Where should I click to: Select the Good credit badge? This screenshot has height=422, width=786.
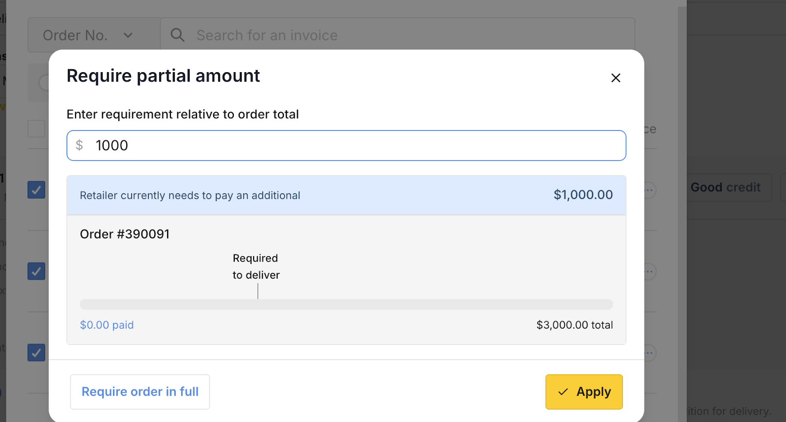(x=725, y=187)
